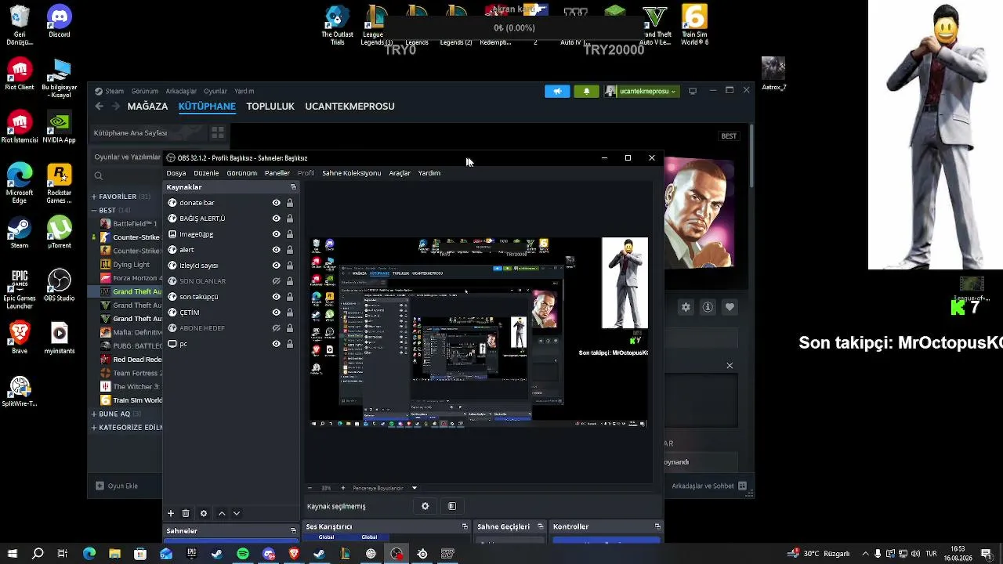
Task: Open filters button next to the properties gear
Action: tap(452, 506)
